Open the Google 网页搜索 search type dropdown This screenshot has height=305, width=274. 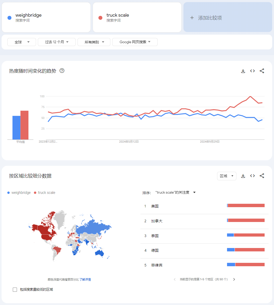pos(135,42)
